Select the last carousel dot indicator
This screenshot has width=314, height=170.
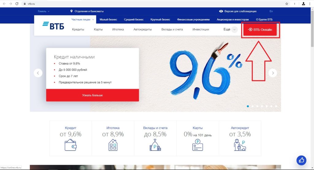276,106
